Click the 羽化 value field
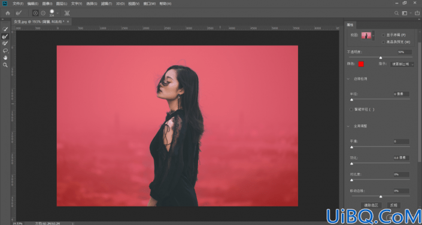The image size is (422, 225). 401,158
